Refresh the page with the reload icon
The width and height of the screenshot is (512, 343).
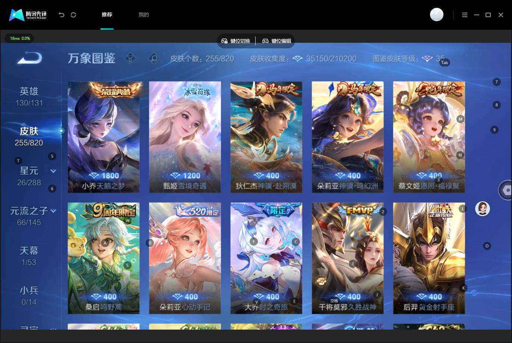coord(73,15)
